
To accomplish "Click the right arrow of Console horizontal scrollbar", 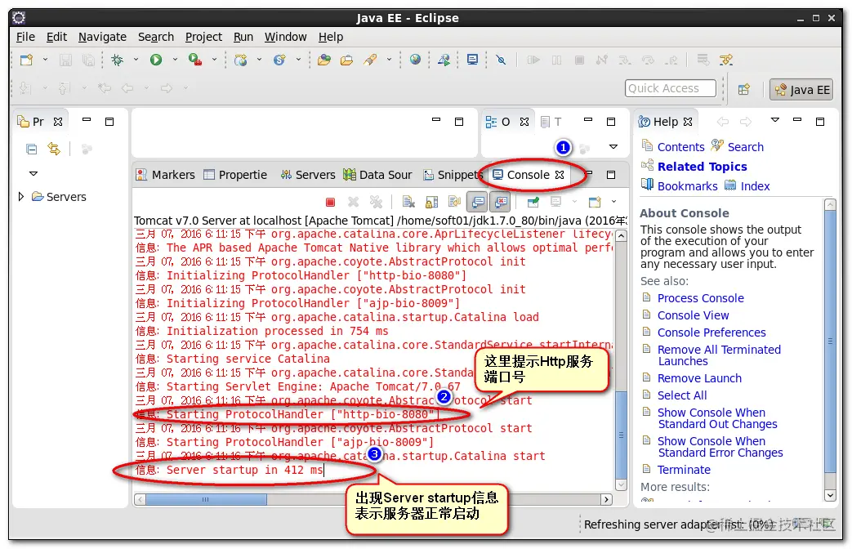I will pyautogui.click(x=606, y=499).
